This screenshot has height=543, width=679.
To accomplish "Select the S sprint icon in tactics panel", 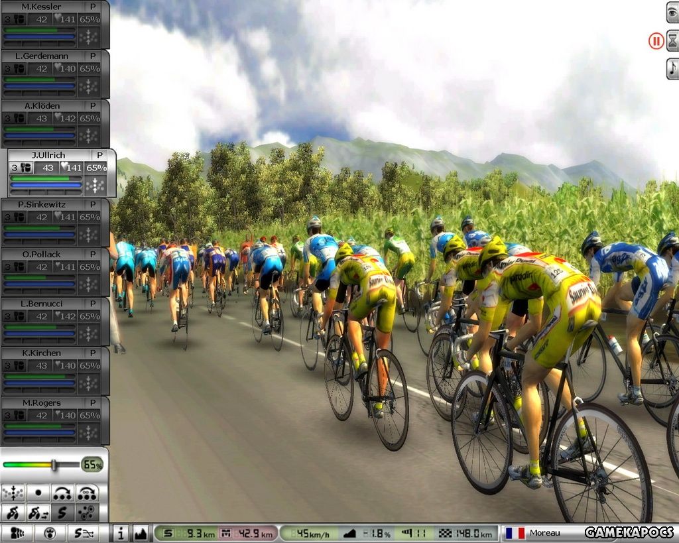I will tap(62, 513).
